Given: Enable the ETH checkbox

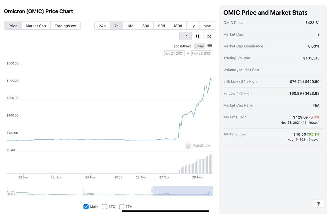Looking at the screenshot, I should click(122, 207).
